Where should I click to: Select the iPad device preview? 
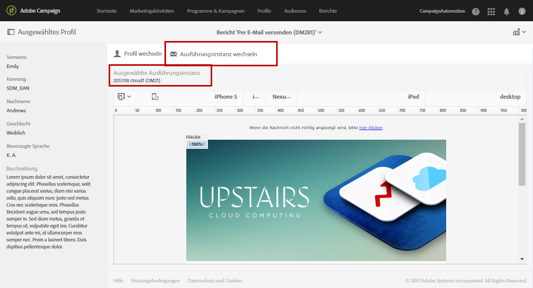[x=413, y=97]
